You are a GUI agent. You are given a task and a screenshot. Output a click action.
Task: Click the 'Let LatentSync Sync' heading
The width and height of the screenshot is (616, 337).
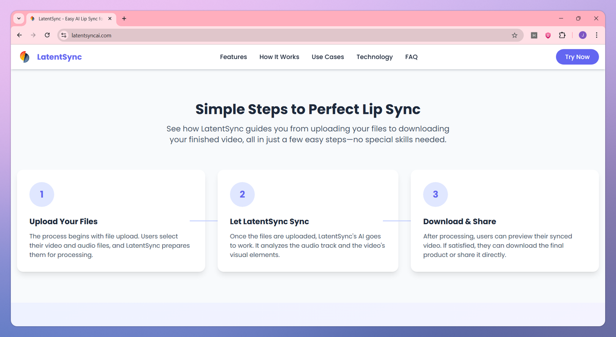[x=269, y=222]
